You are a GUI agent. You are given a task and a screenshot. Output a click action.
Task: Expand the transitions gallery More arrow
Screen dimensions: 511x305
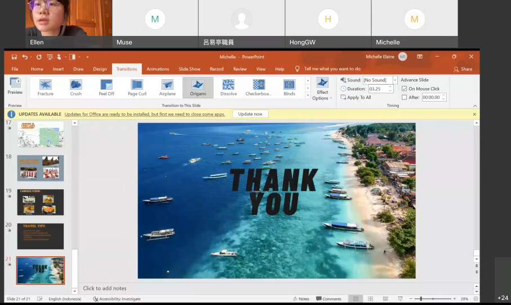tap(308, 95)
